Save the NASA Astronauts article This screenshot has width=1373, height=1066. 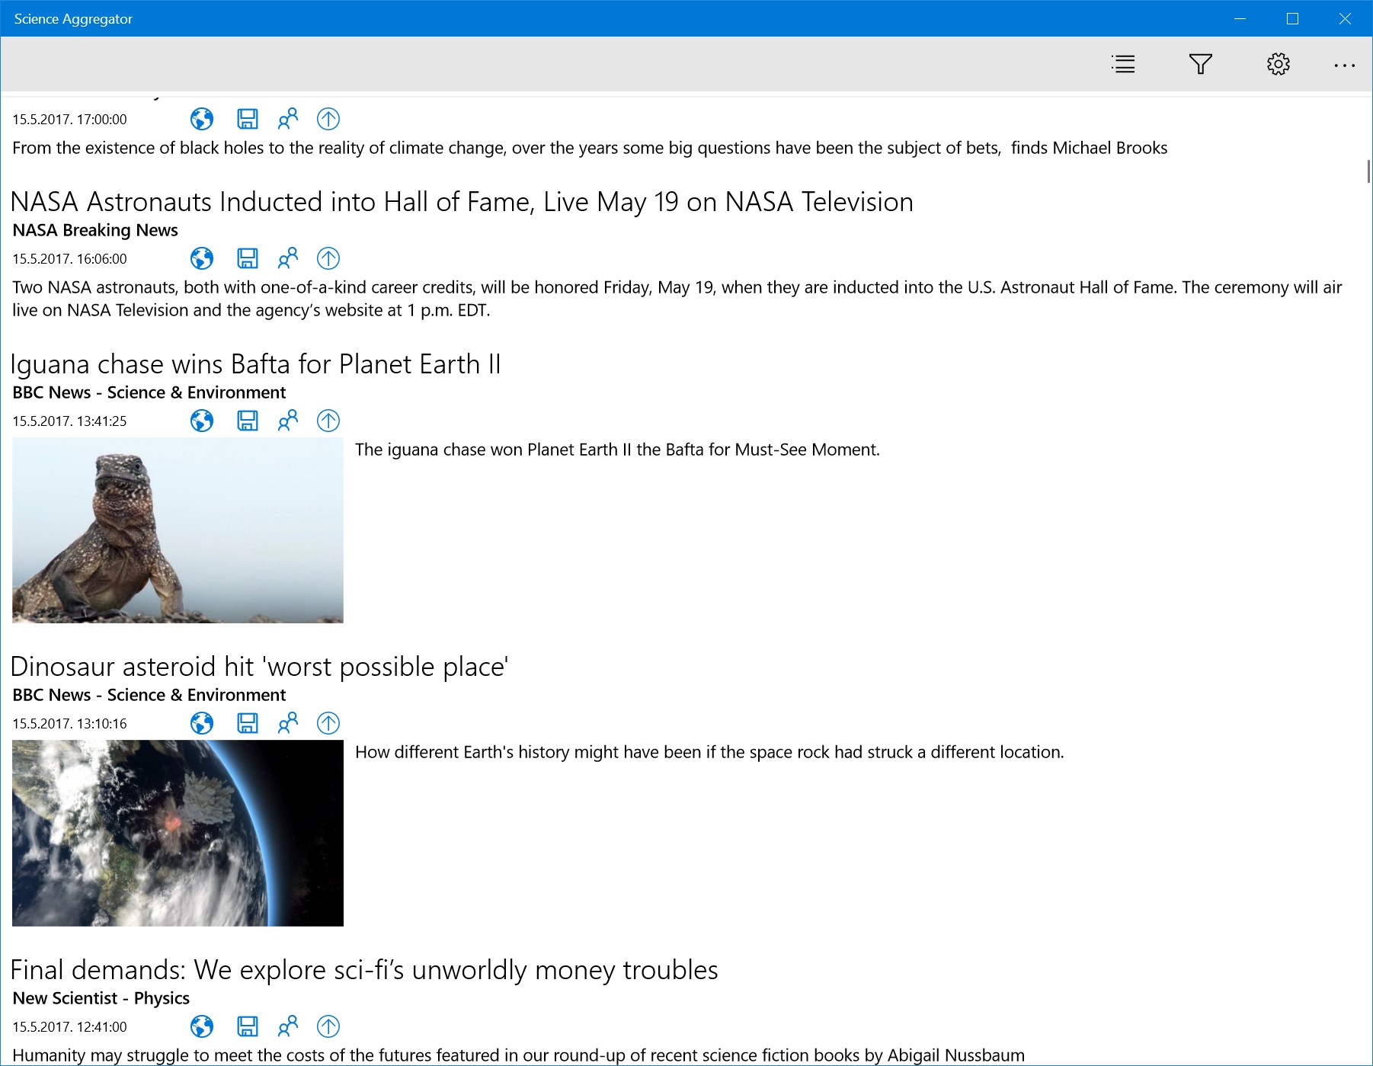pyautogui.click(x=248, y=258)
